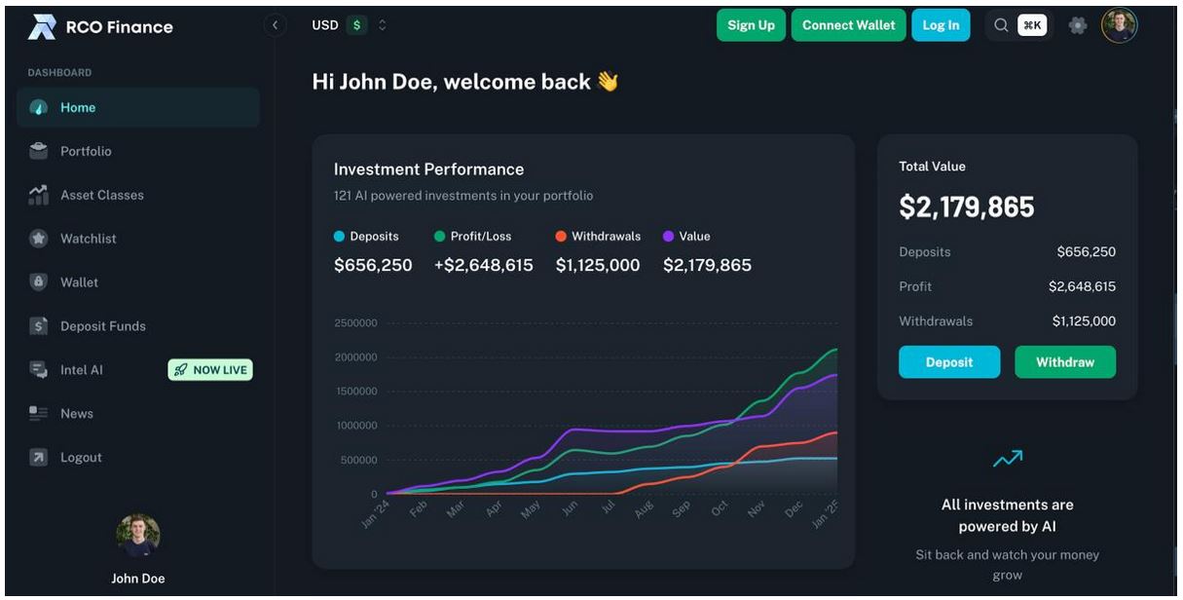
Task: Click the Connect Wallet button
Action: 849,25
